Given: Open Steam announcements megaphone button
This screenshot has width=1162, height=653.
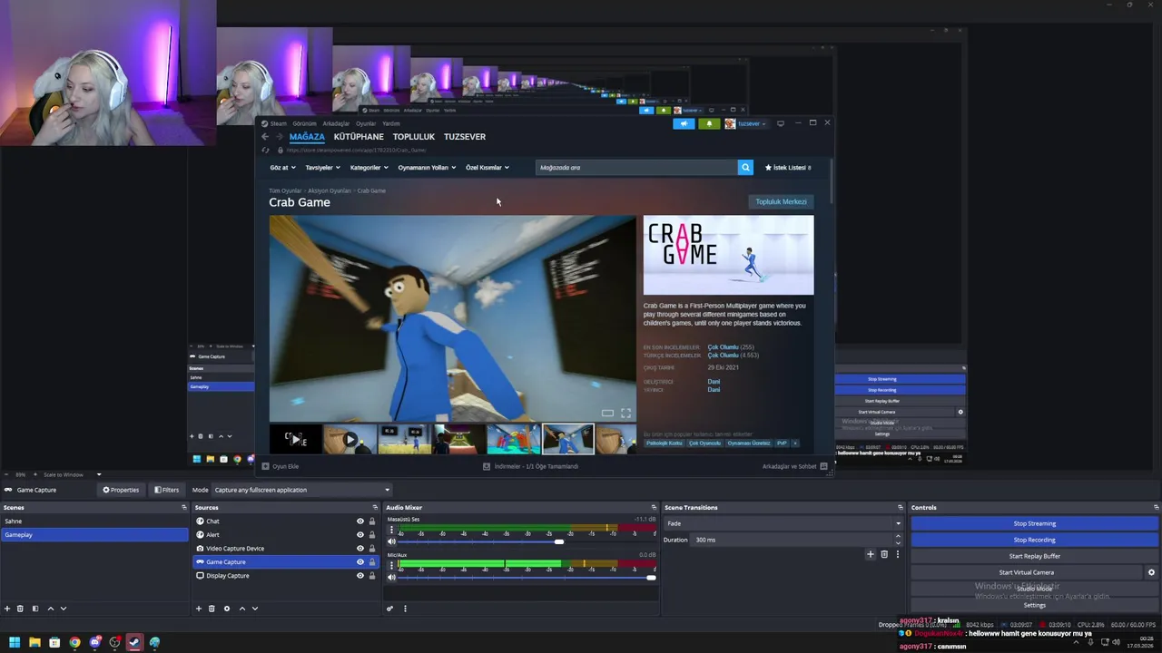Looking at the screenshot, I should coord(684,123).
